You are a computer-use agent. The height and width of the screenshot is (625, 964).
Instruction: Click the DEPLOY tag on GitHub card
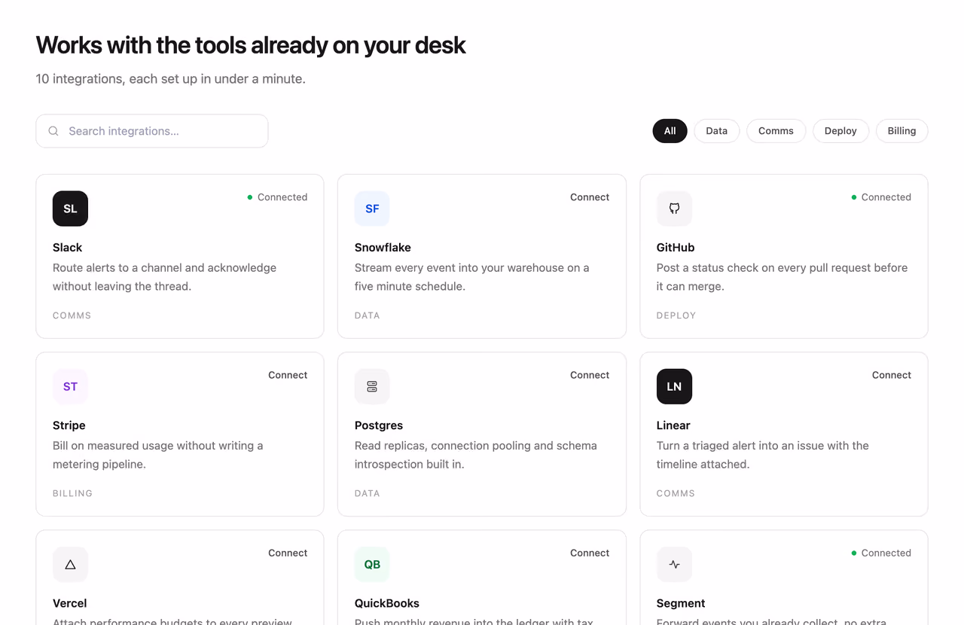pyautogui.click(x=676, y=316)
